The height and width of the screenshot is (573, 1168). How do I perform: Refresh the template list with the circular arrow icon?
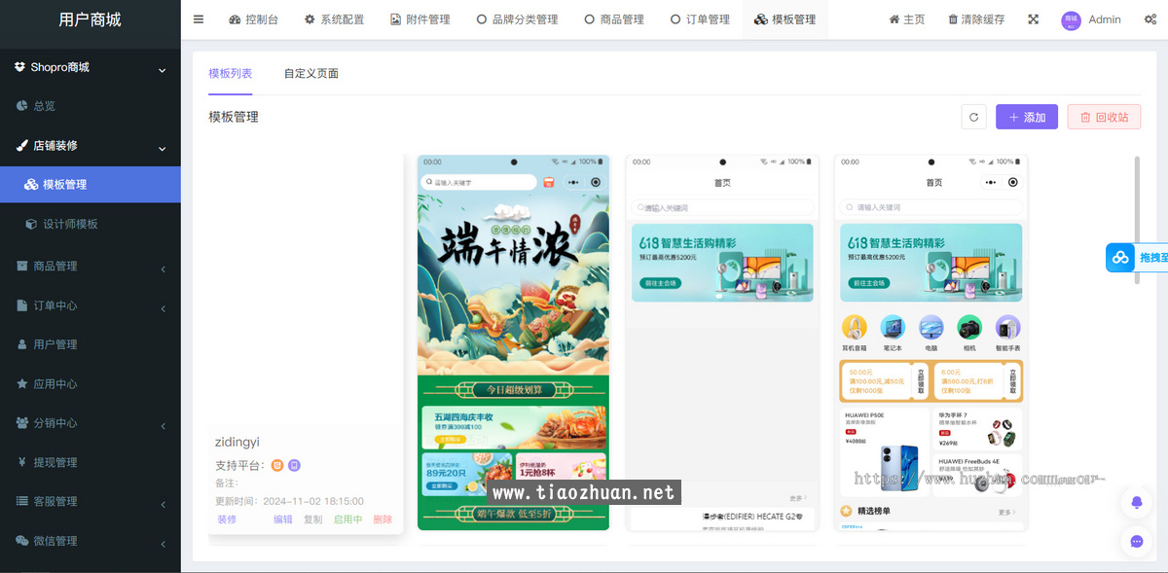pyautogui.click(x=973, y=116)
